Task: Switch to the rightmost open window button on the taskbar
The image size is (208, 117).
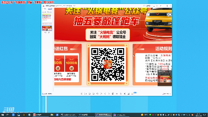Action: [x=121, y=115]
